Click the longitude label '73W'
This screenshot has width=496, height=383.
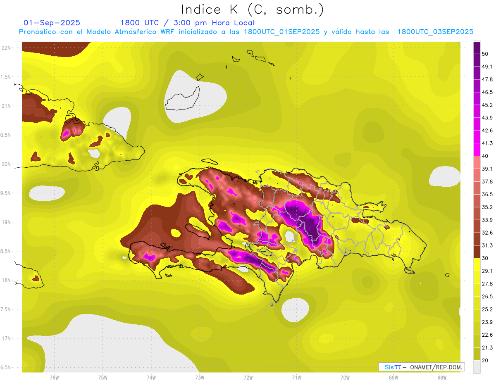click(200, 377)
